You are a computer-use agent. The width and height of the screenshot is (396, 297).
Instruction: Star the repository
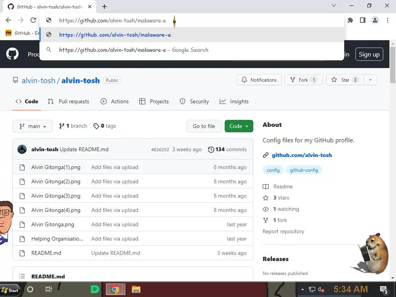point(345,80)
